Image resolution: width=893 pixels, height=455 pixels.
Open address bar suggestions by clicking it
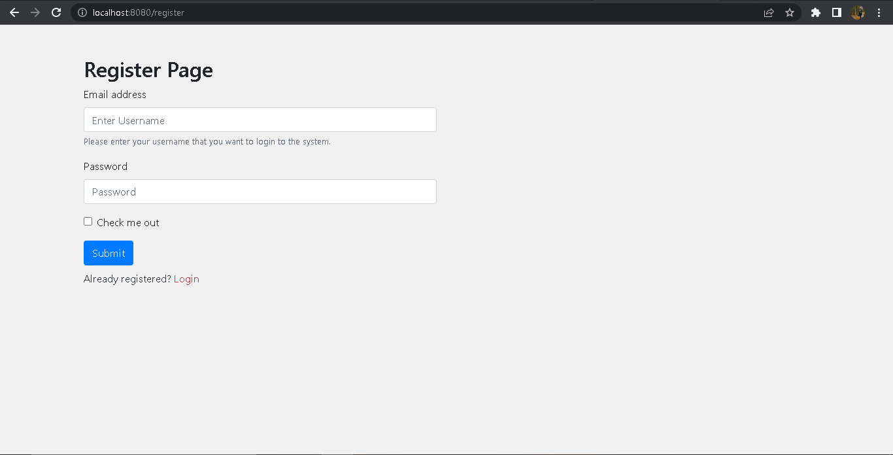click(x=261, y=12)
